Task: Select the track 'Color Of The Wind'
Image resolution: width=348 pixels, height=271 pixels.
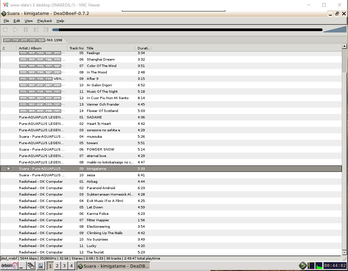Action: [171, 66]
